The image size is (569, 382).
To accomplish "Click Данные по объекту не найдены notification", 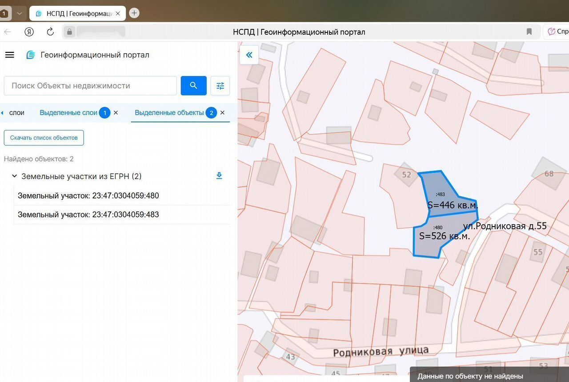I will click(489, 374).
